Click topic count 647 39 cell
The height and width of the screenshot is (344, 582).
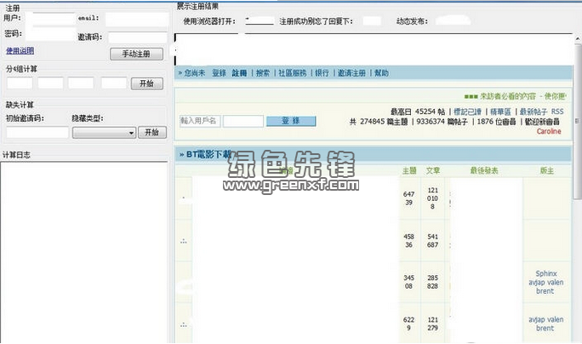click(x=408, y=198)
